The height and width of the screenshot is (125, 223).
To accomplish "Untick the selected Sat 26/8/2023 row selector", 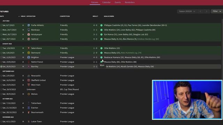I will coord(1,66).
